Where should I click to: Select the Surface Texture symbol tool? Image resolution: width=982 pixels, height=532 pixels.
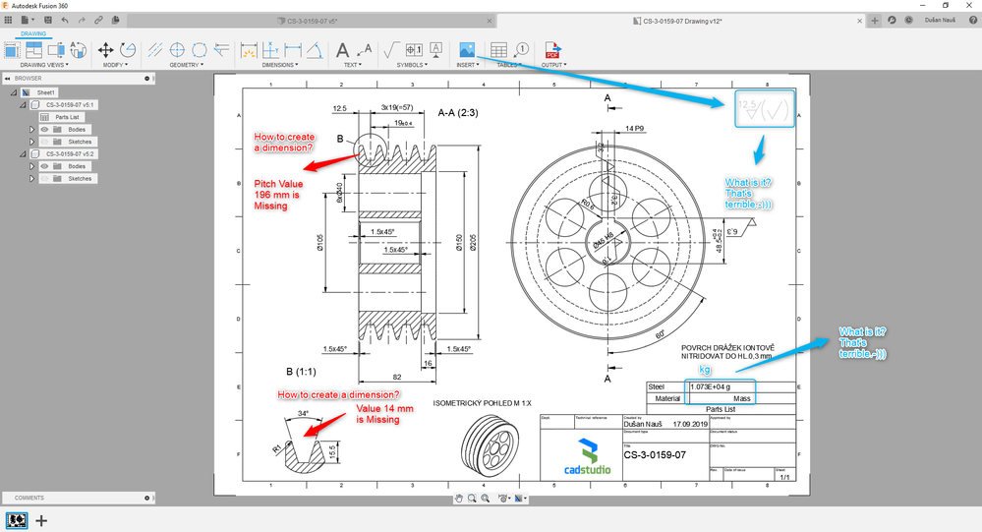coord(392,49)
